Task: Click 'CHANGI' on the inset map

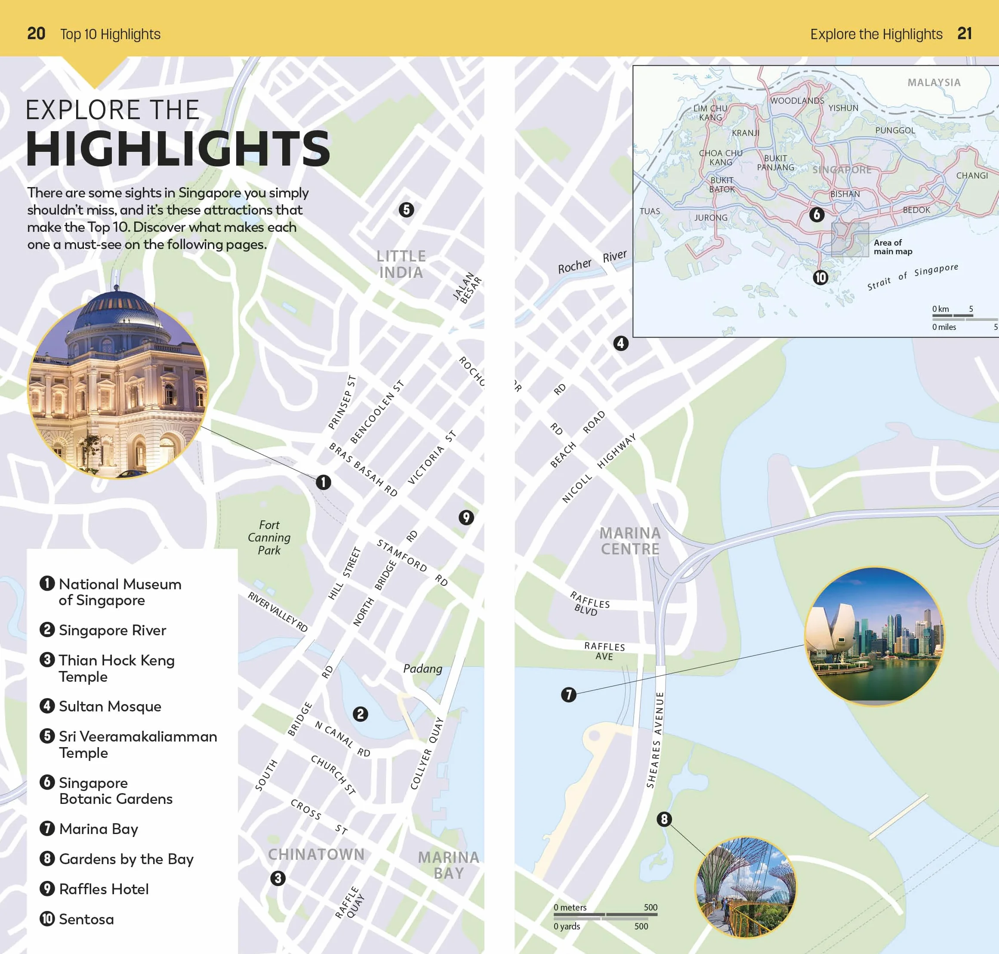Action: (971, 175)
